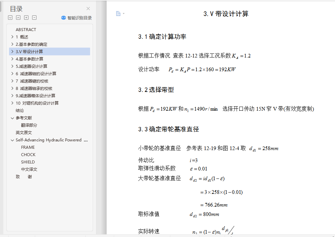
Task: Expand the 10 对辊机构的设计计算 node
Action: pyautogui.click(x=12, y=103)
